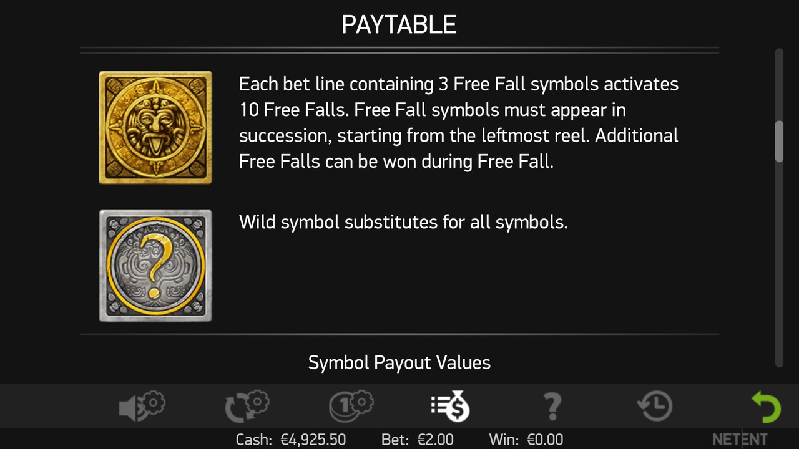This screenshot has height=449, width=799.
Task: Click the Bet amount display
Action: pyautogui.click(x=417, y=440)
